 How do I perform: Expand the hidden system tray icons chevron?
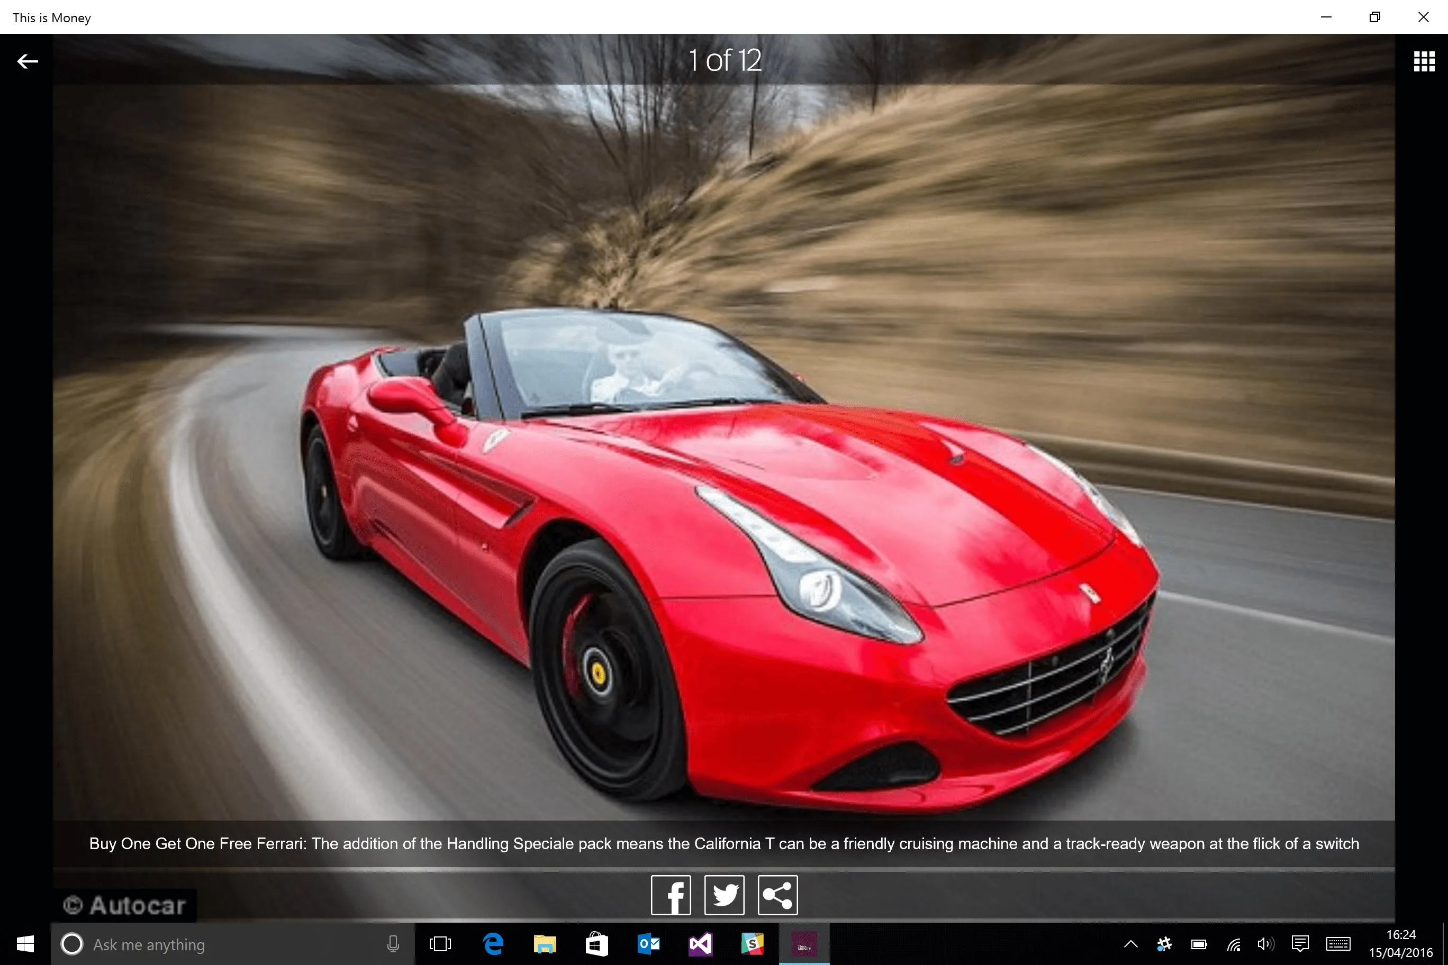pyautogui.click(x=1131, y=944)
